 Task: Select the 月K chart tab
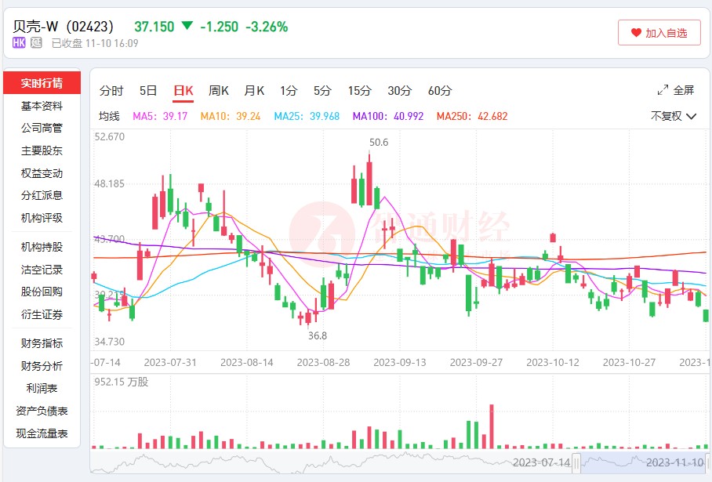254,91
